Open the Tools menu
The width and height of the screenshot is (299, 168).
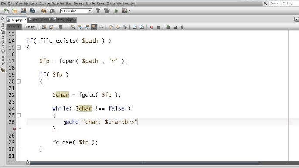[111, 3]
